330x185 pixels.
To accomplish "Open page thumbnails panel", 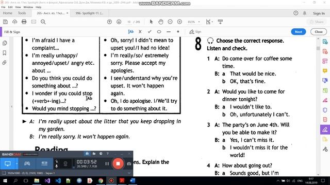I will (5, 43).
